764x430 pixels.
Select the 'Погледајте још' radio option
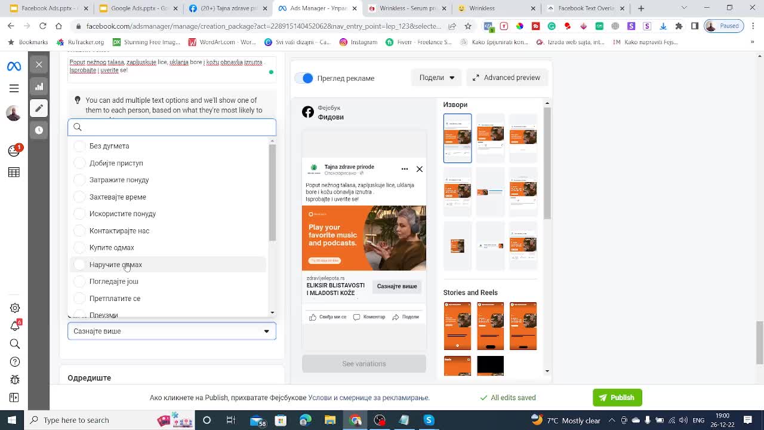[x=79, y=281]
